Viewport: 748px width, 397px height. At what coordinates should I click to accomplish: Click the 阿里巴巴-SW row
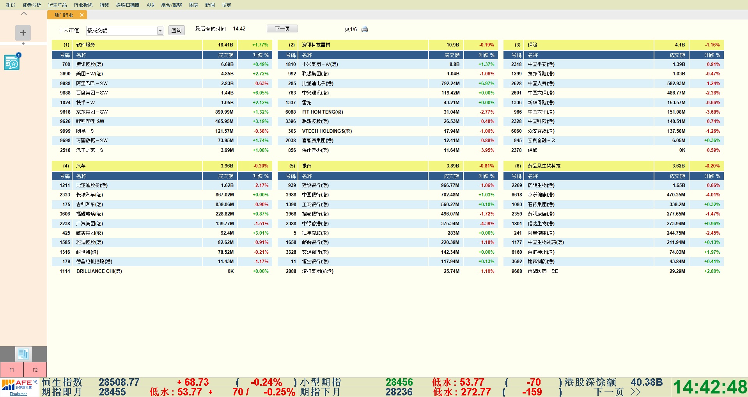[162, 84]
